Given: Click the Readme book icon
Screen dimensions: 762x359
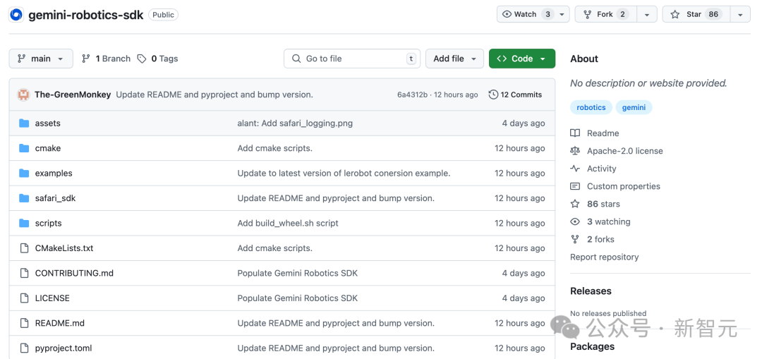Looking at the screenshot, I should [x=575, y=133].
